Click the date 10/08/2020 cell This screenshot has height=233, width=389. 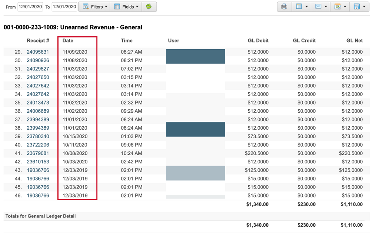point(75,153)
